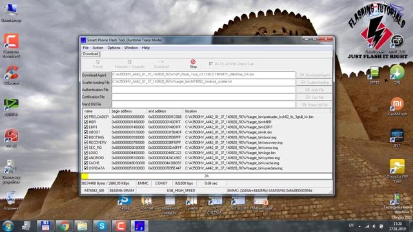413x232 pixels.
Task: Click the network icon in system tray
Action: coord(367,226)
